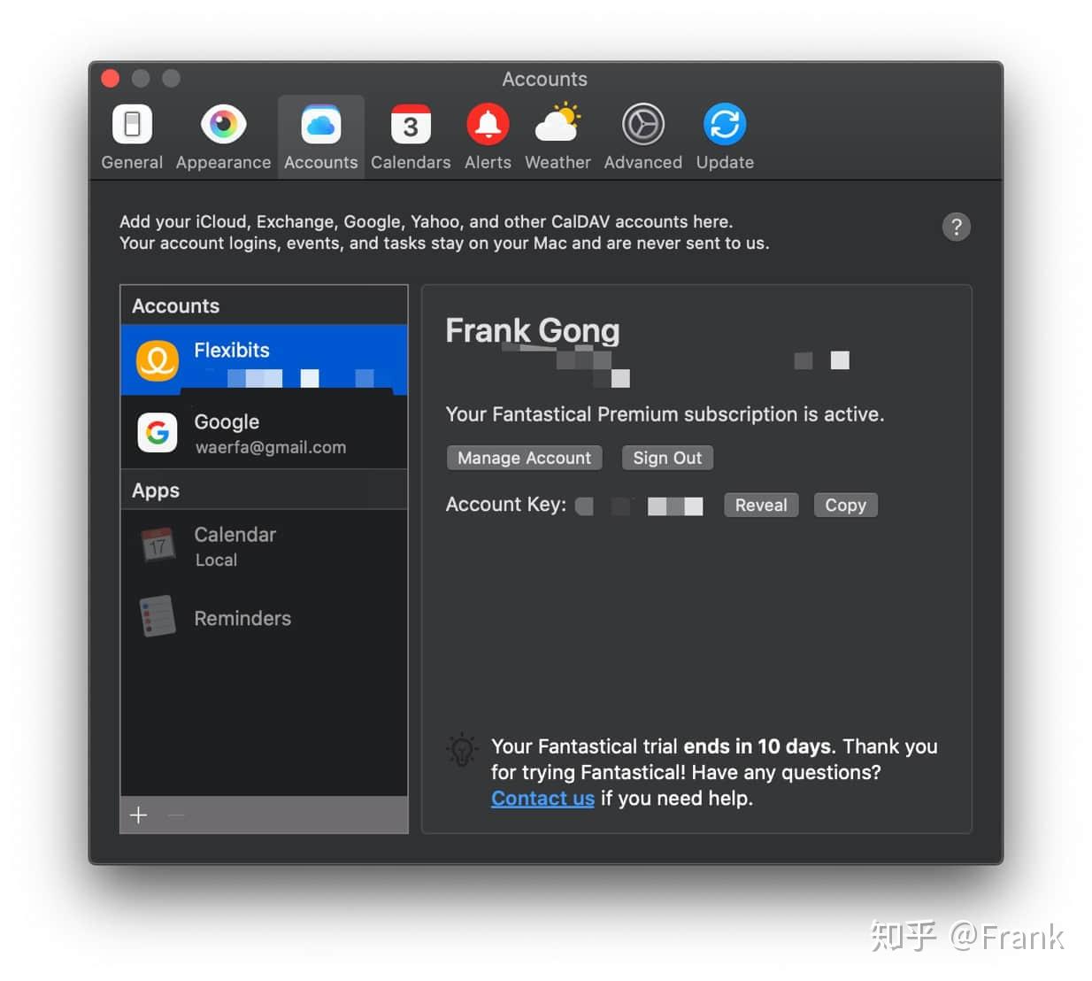1092x981 pixels.
Task: Reveal the hidden Account Key
Action: [x=760, y=505]
